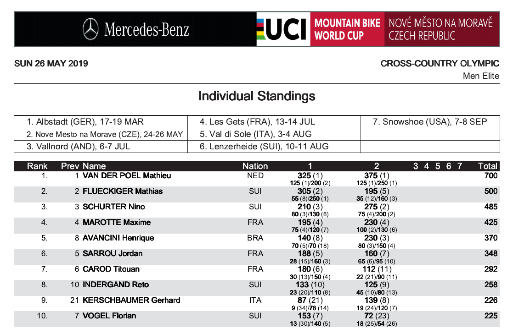Click the Prev column header
Image resolution: width=513 pixels, height=328 pixels.
[70, 166]
